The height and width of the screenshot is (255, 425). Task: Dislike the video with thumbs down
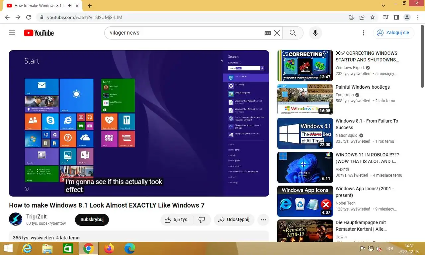[x=202, y=220]
